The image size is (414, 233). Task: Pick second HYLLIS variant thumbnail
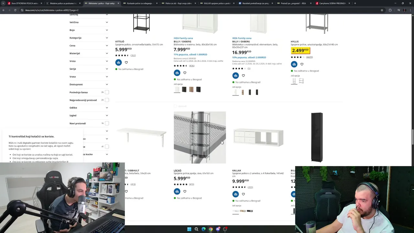point(301,81)
